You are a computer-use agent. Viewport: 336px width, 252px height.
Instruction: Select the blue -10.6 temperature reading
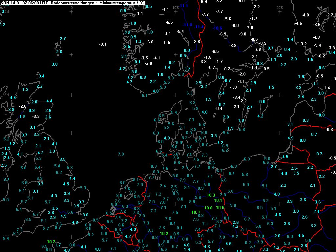pyautogui.click(x=217, y=28)
